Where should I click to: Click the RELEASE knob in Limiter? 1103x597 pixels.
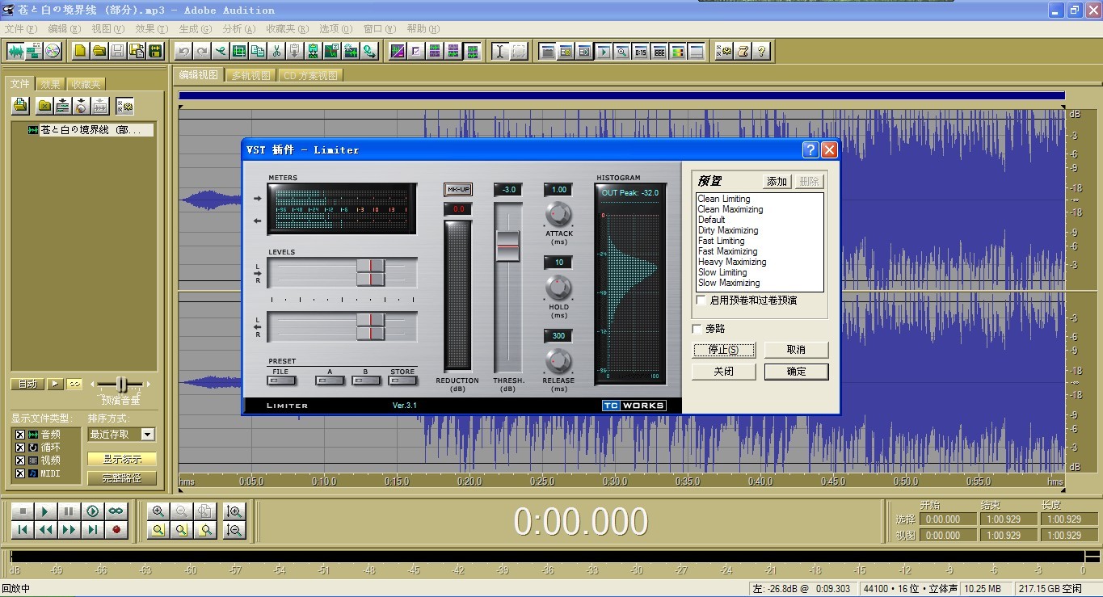(558, 360)
